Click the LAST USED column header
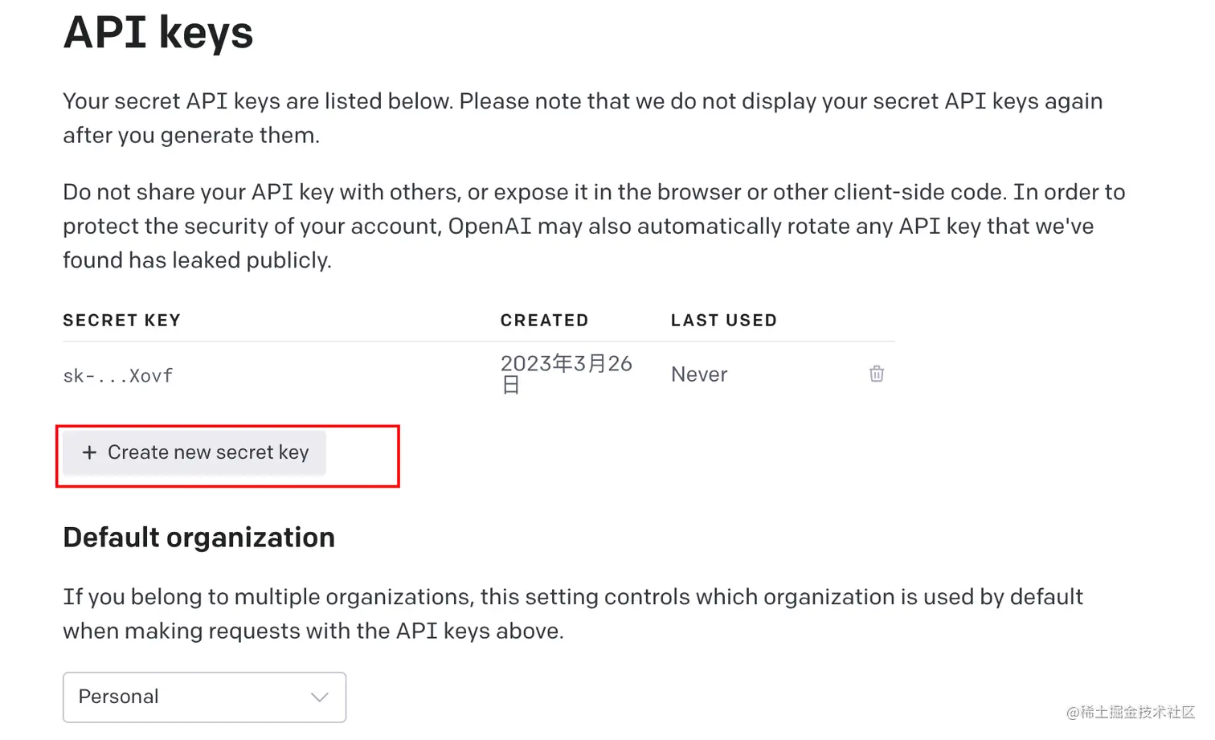 [x=724, y=321]
